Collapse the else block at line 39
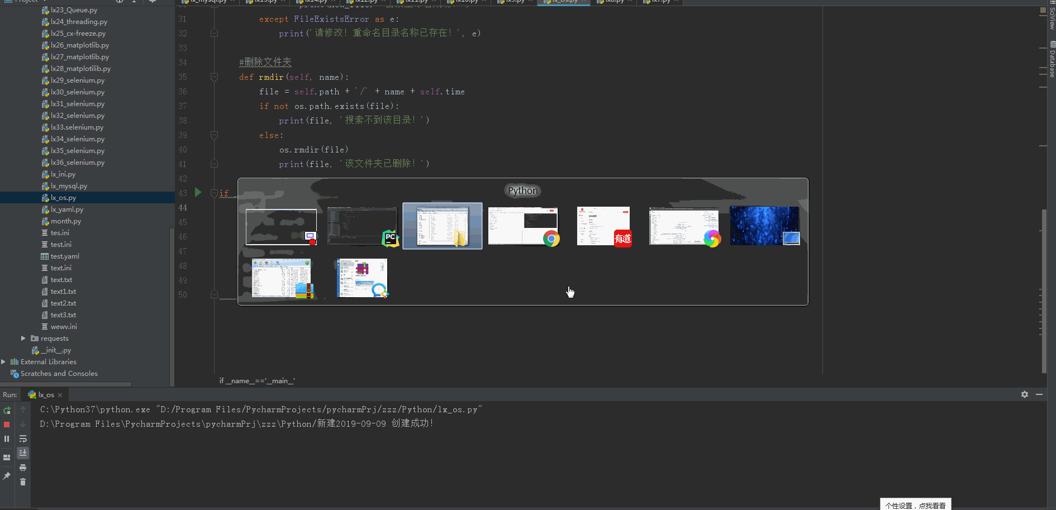This screenshot has height=510, width=1056. 214,135
